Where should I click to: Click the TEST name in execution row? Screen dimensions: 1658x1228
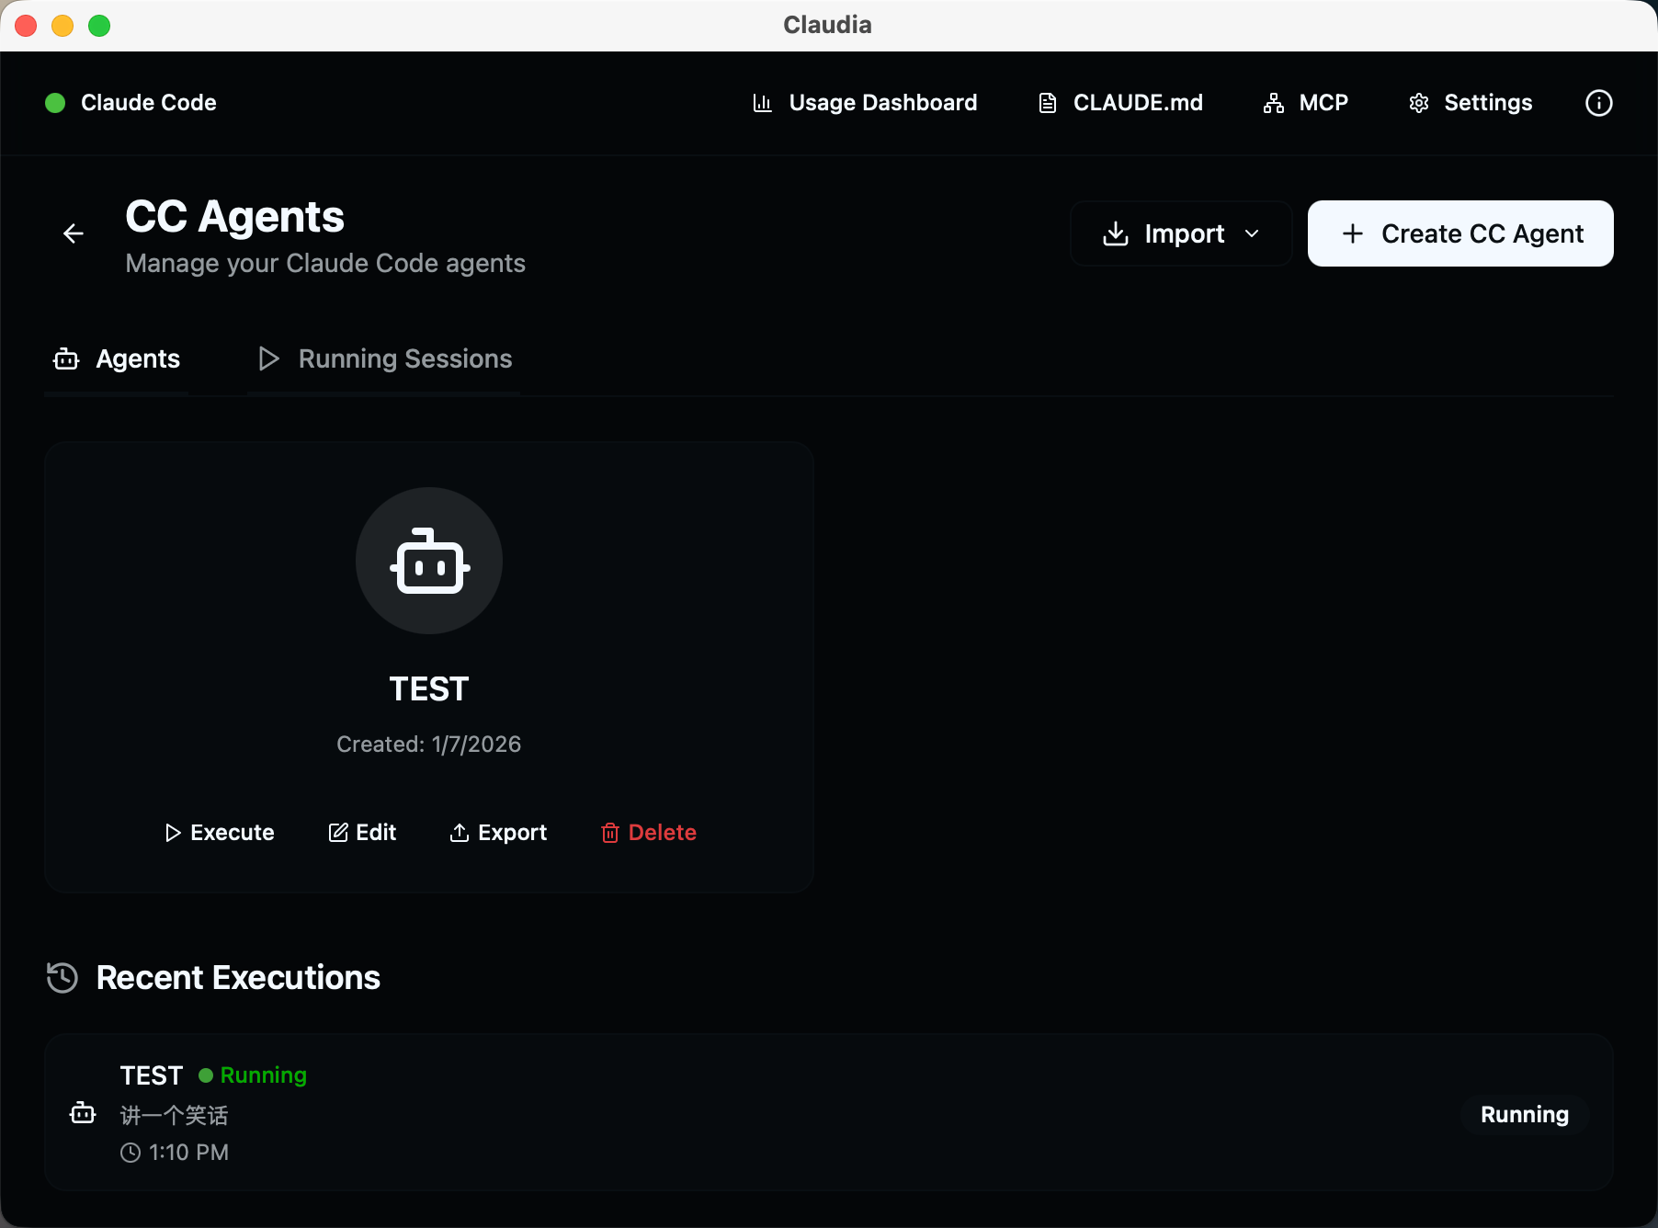coord(152,1075)
